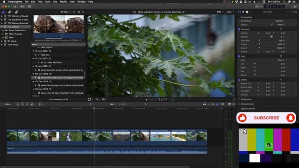The image size is (299, 168).
Task: Click the play button under viewer
Action: pyautogui.click(x=147, y=99)
